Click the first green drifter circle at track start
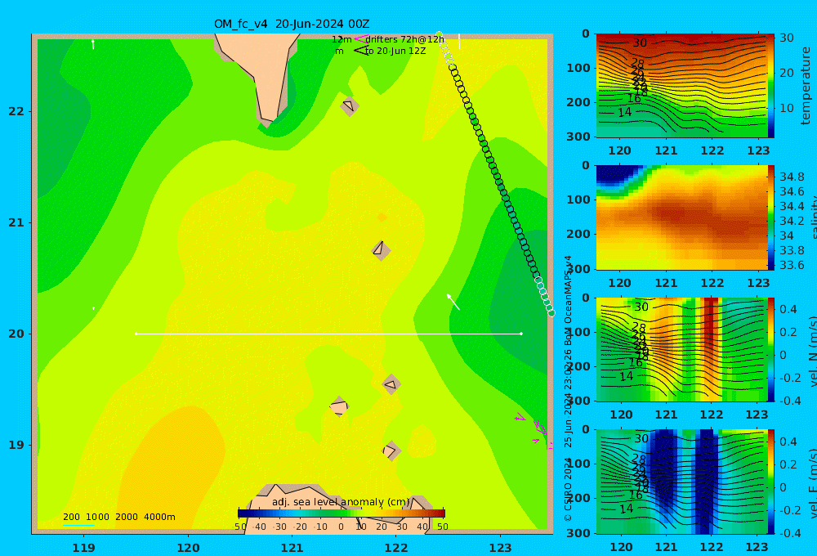Viewport: 817px width, 556px height. click(x=440, y=34)
